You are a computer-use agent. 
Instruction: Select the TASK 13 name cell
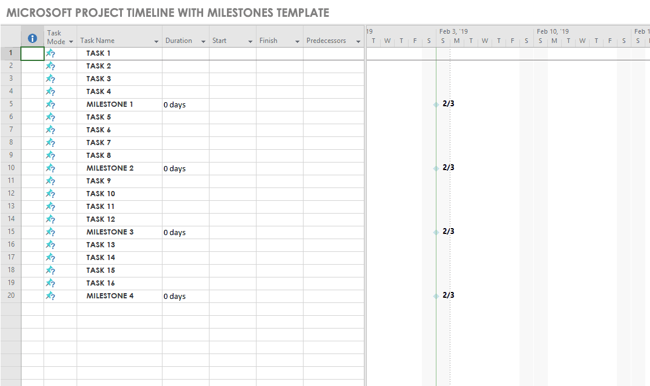tap(119, 245)
